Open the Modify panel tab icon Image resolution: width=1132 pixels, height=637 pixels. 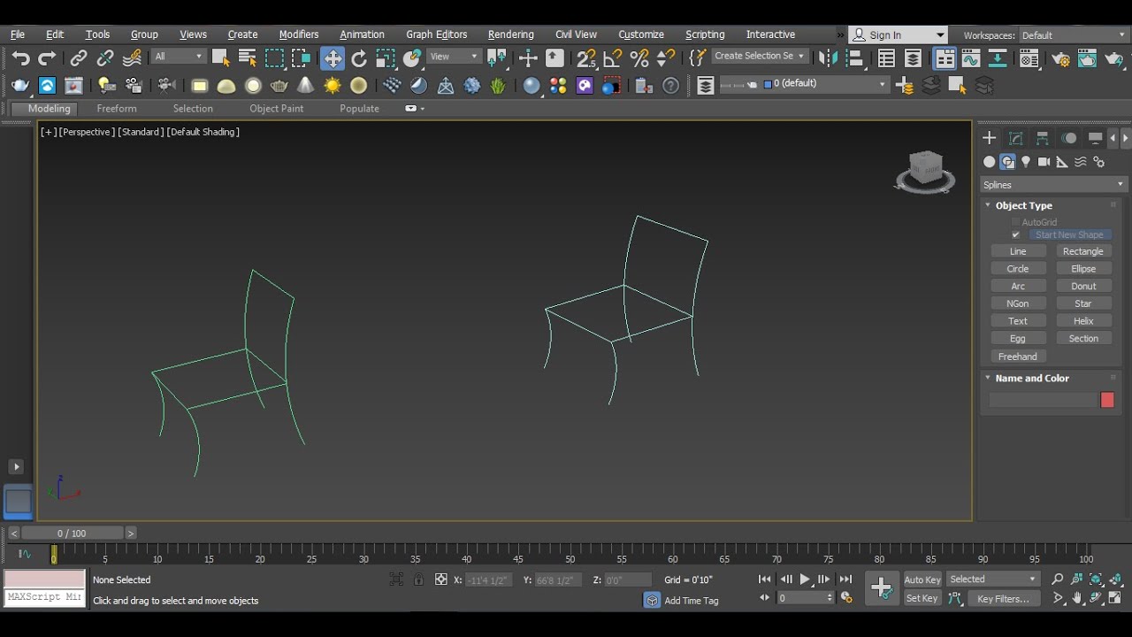click(1016, 138)
